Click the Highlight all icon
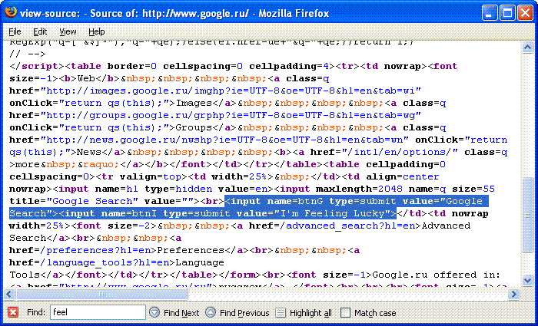The height and width of the screenshot is (326, 538). [x=281, y=312]
